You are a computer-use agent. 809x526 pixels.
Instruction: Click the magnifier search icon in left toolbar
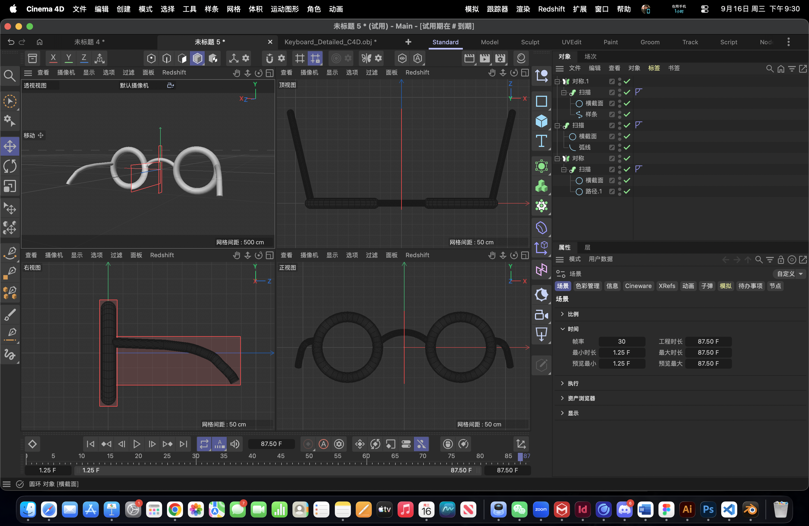10,76
